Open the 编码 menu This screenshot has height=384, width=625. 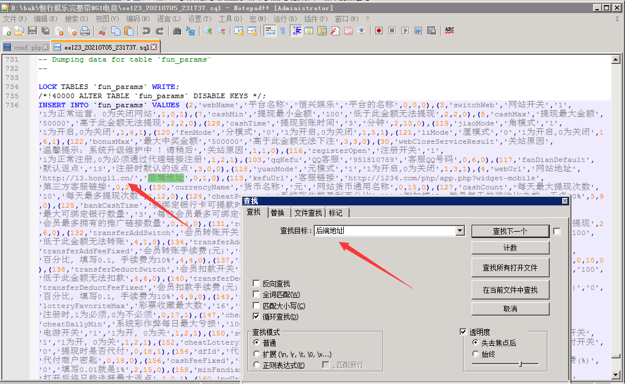pos(137,19)
